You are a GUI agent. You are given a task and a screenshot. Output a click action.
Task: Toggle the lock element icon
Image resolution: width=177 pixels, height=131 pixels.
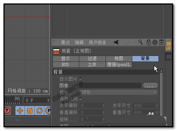click(x=148, y=42)
